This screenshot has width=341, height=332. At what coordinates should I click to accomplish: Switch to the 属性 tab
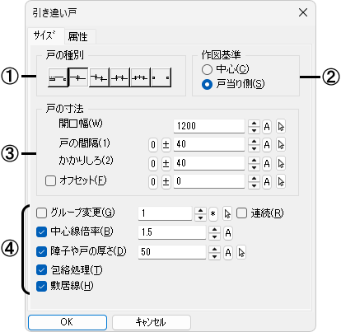tap(78, 36)
